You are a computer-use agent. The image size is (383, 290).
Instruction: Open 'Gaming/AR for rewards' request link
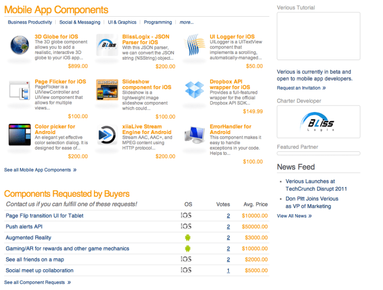click(67, 249)
